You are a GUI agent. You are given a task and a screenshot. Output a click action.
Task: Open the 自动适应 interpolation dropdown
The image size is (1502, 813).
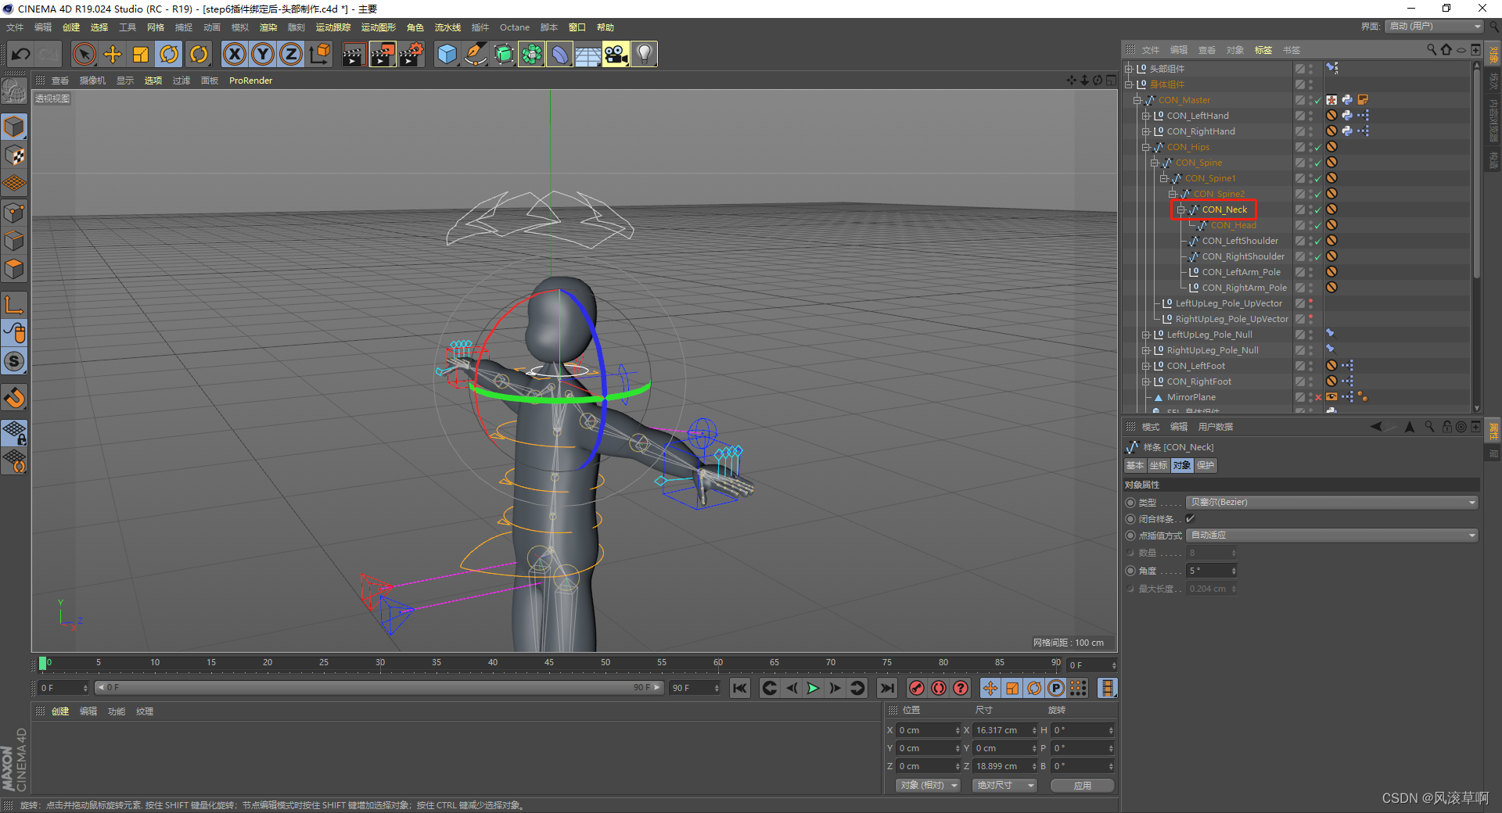pos(1330,535)
